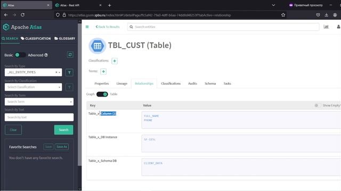Clear the _ALL_ENTITY_TYPES selection

(56, 72)
